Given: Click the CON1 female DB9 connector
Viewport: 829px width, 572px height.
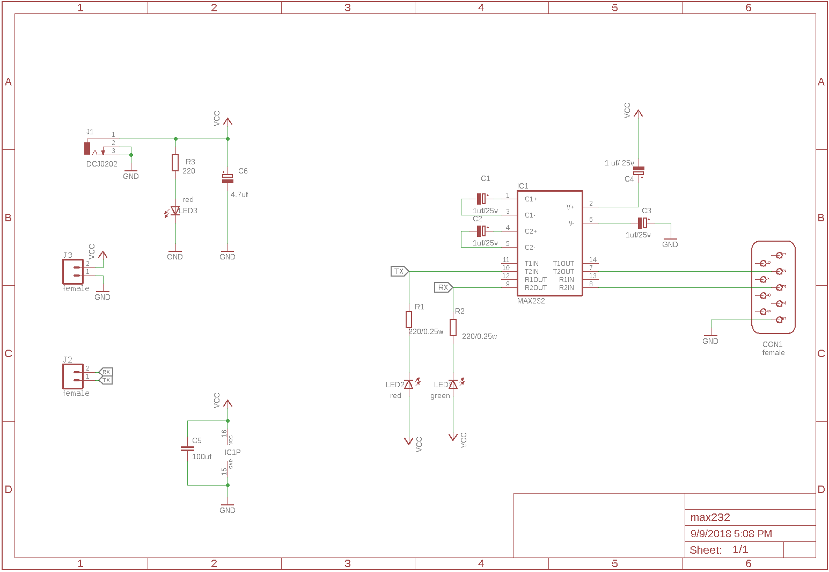Looking at the screenshot, I should (773, 287).
